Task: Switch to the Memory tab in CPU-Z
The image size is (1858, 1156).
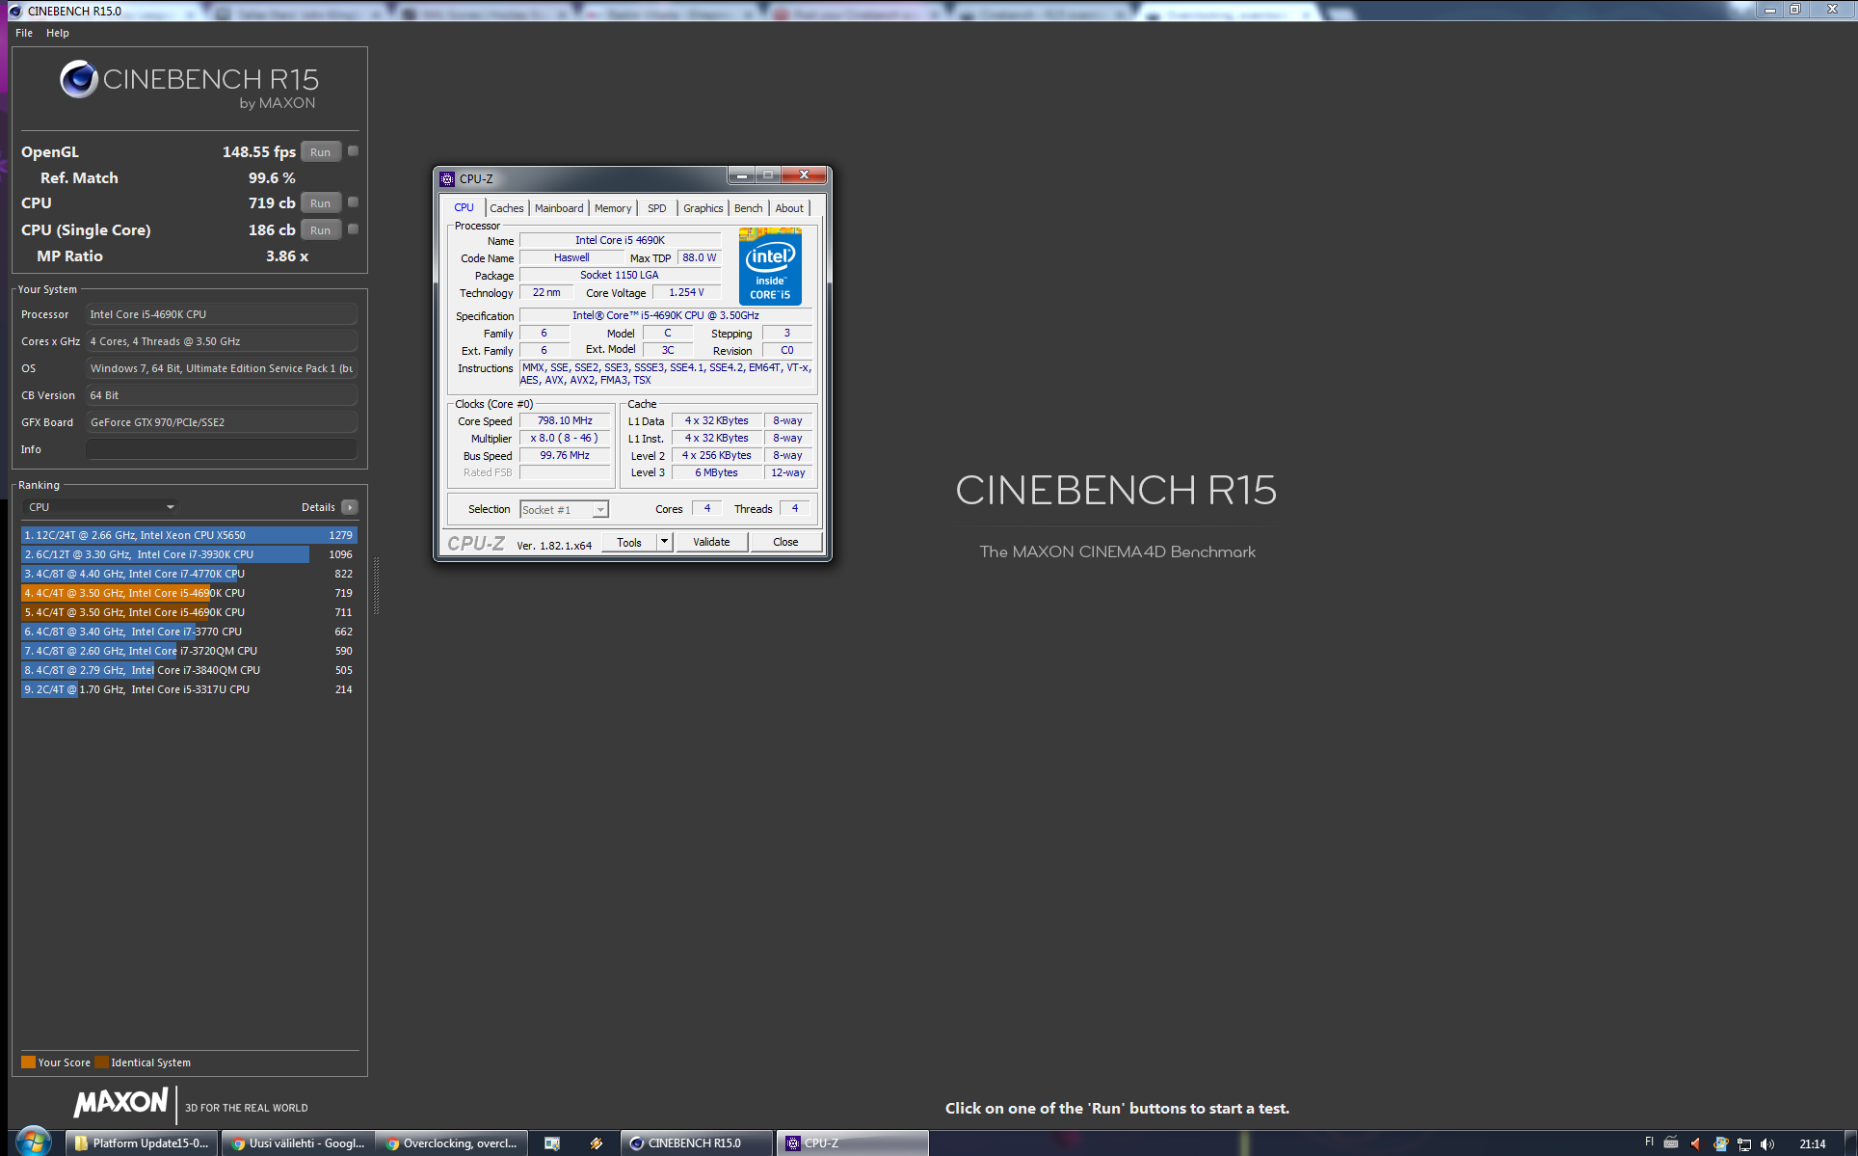Action: coord(613,208)
